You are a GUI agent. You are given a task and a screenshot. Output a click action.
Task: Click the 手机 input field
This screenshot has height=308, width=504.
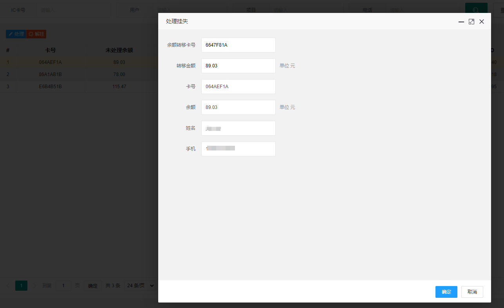pyautogui.click(x=238, y=149)
